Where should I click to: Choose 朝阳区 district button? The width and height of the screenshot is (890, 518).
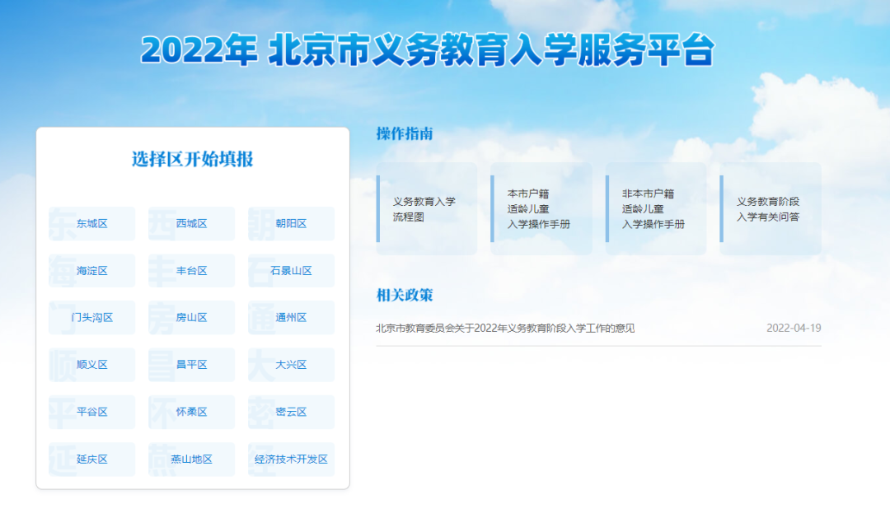[x=291, y=223]
